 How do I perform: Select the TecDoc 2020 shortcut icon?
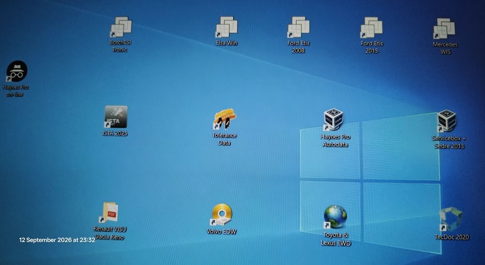tap(451, 219)
